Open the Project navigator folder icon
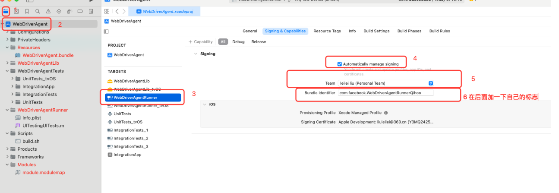This screenshot has height=193, width=559. click(6, 11)
